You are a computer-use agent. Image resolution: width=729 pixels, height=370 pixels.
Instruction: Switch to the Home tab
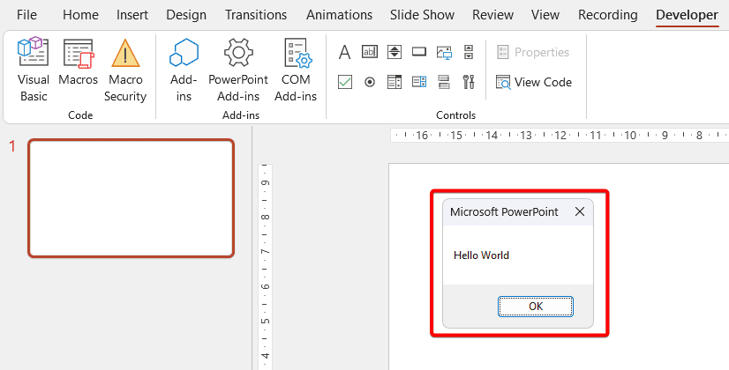coord(80,15)
